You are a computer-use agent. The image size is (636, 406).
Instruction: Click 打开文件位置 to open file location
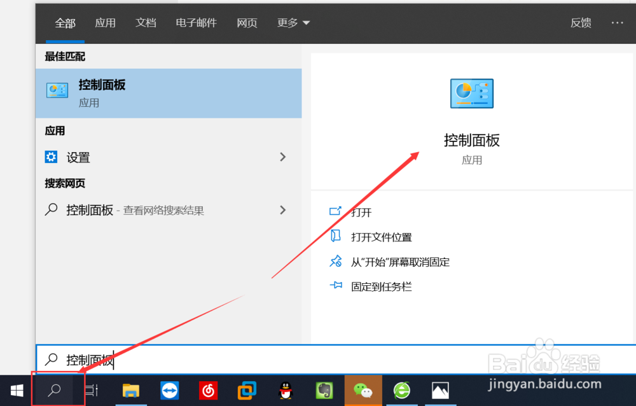click(382, 236)
